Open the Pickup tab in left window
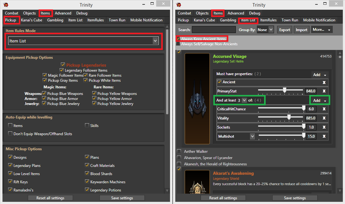 [x=11, y=20]
